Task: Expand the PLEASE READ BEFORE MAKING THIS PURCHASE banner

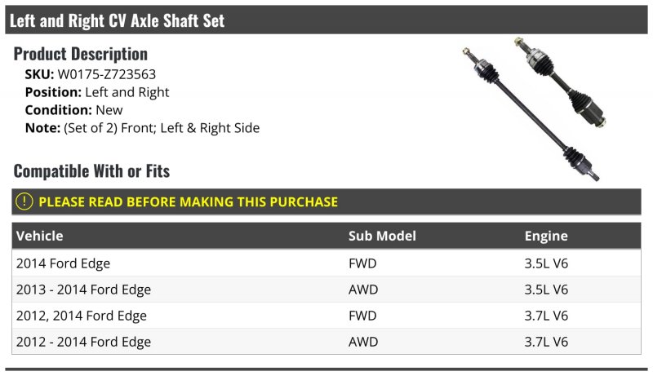Action: click(x=326, y=201)
